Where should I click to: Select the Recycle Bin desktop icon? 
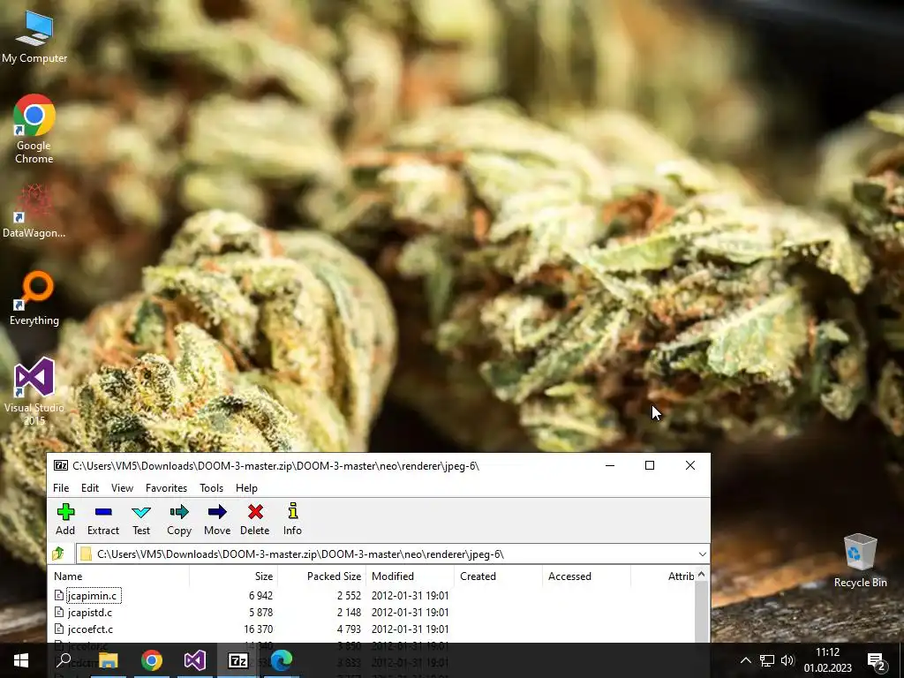point(860,561)
